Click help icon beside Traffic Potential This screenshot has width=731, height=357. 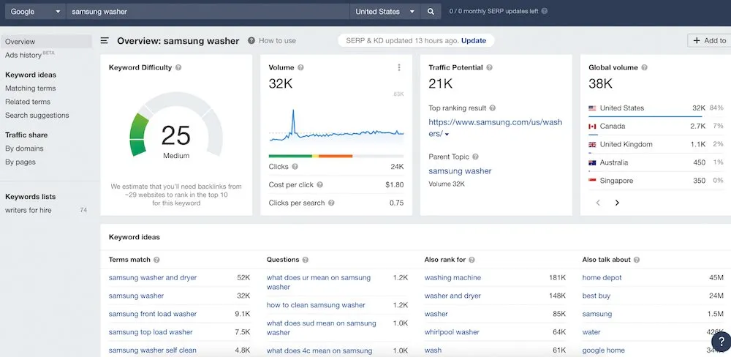[x=490, y=68]
